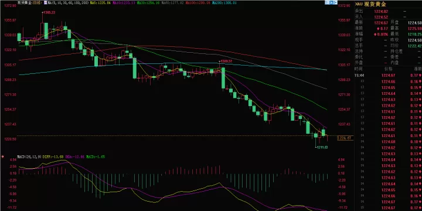The image size is (422, 211).
Task: Click the 昨收 previous close value 1224.50
Action: tap(414, 40)
